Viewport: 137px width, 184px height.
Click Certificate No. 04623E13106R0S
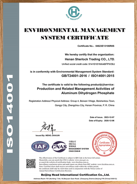coord(96,46)
